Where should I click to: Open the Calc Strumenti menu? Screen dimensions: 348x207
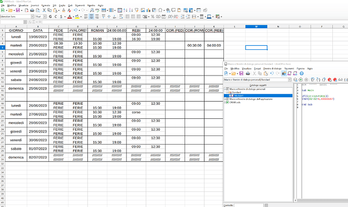pyautogui.click(x=80, y=6)
